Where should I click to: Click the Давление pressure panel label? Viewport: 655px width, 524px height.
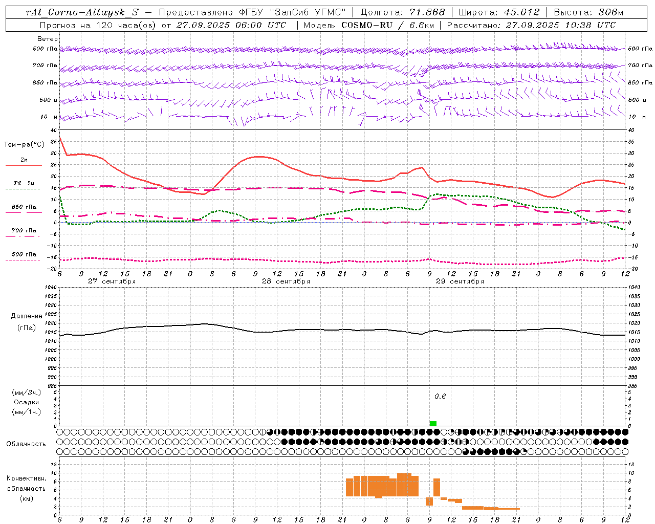27,316
